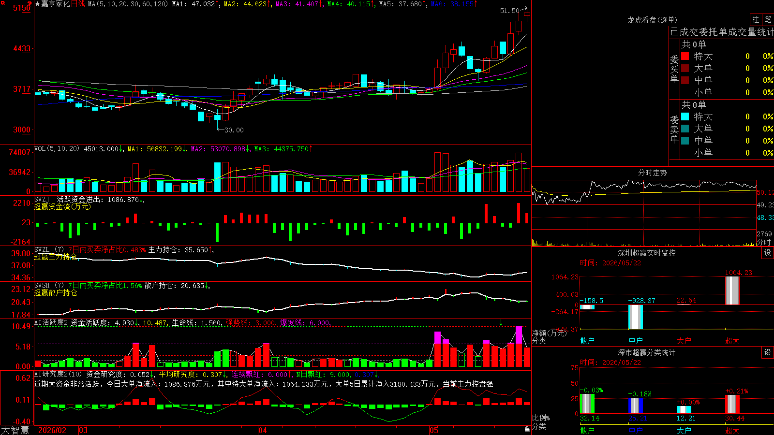Image resolution: width=774 pixels, height=435 pixels.
Task: Click the 大智慧 logo button
Action: 15,430
